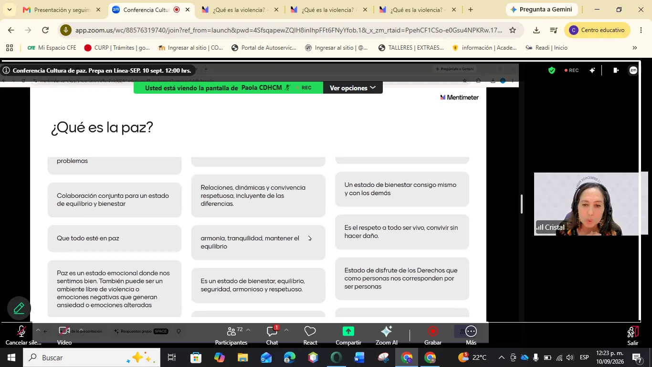652x367 pixels.
Task: Show hidden system tray icons
Action: [501, 357]
